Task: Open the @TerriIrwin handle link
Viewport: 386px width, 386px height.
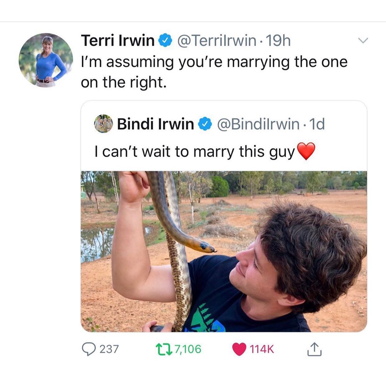Action: click(217, 41)
